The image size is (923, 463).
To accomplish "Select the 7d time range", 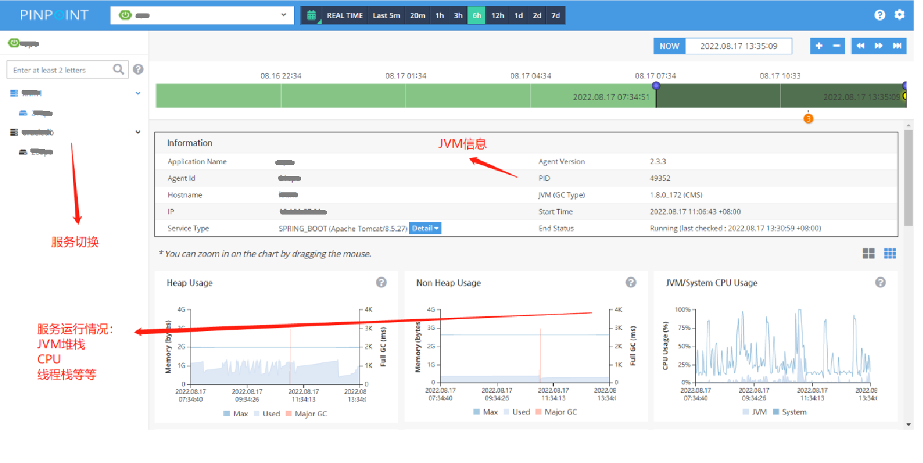I will coord(555,16).
